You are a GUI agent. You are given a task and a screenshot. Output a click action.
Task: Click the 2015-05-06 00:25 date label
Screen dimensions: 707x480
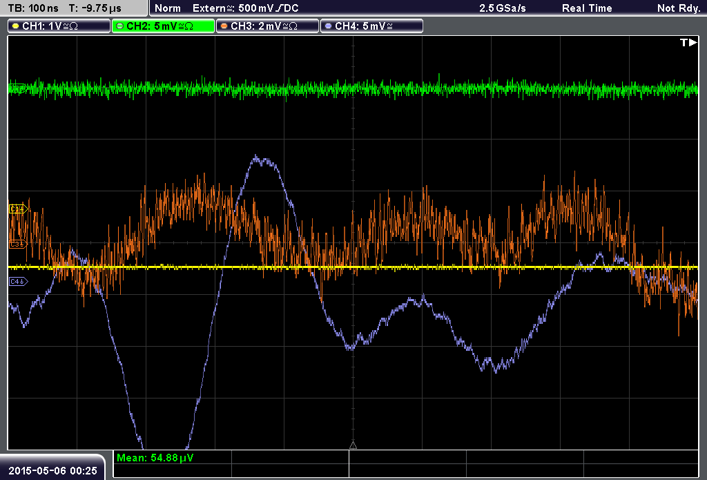[x=52, y=471]
